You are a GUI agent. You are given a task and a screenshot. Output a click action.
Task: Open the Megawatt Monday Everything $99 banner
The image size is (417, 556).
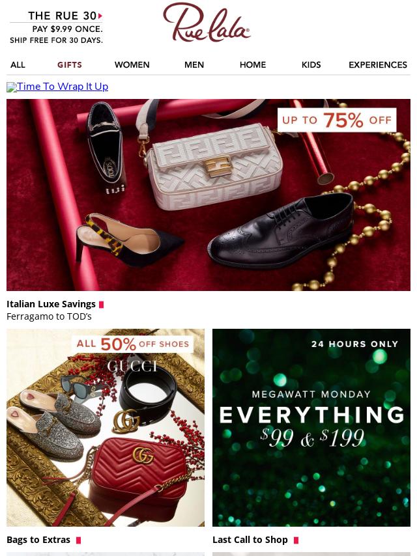311,428
